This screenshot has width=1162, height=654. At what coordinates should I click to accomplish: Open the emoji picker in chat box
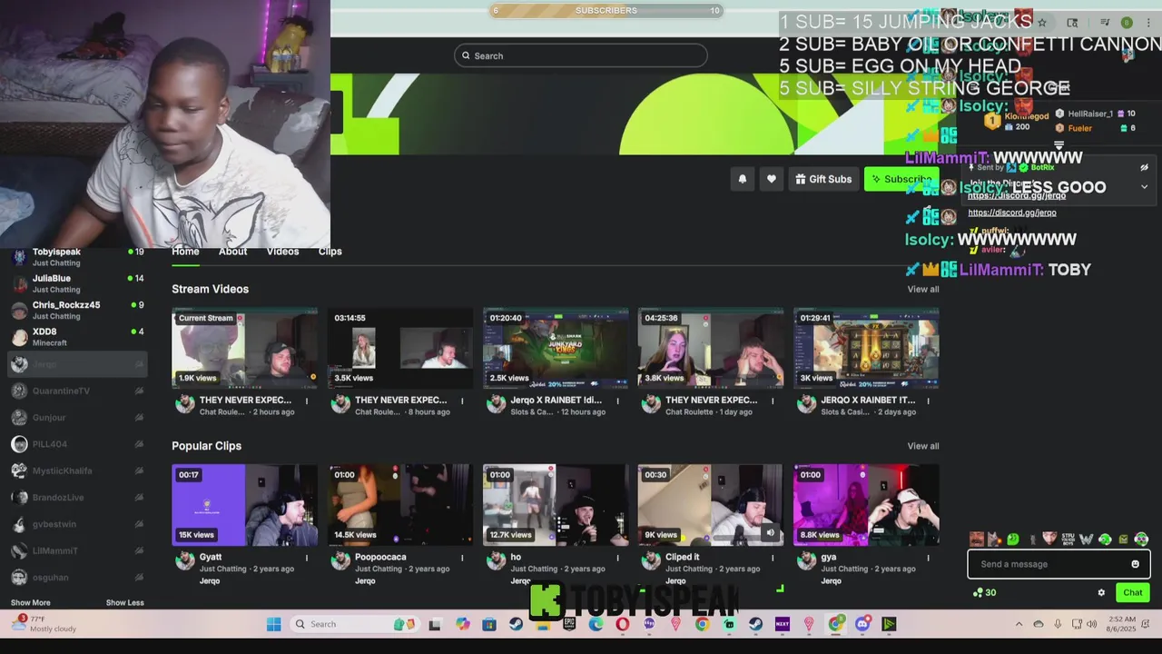pos(1135,564)
